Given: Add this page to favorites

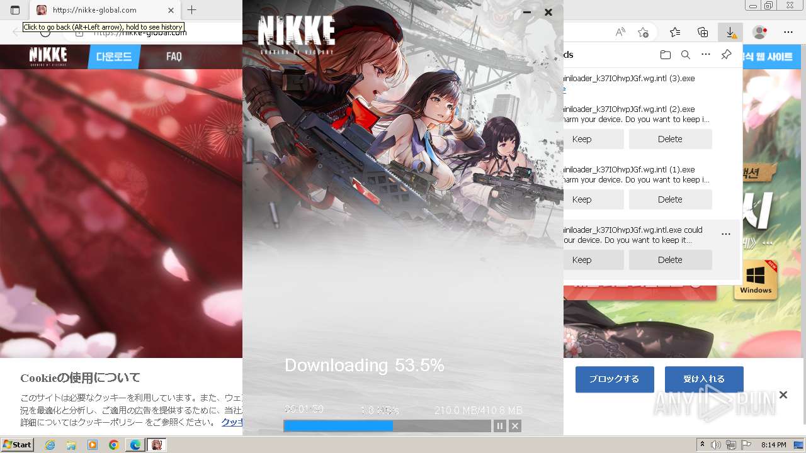Looking at the screenshot, I should point(643,32).
